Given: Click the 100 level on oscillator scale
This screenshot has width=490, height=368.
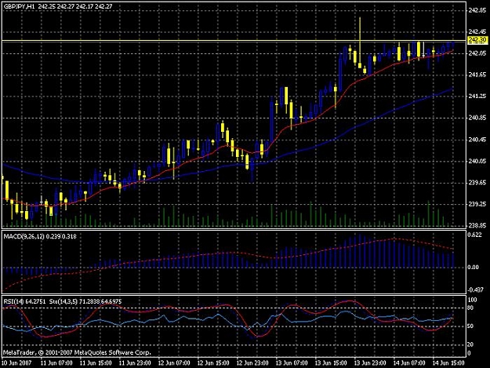Looking at the screenshot, I should click(473, 300).
